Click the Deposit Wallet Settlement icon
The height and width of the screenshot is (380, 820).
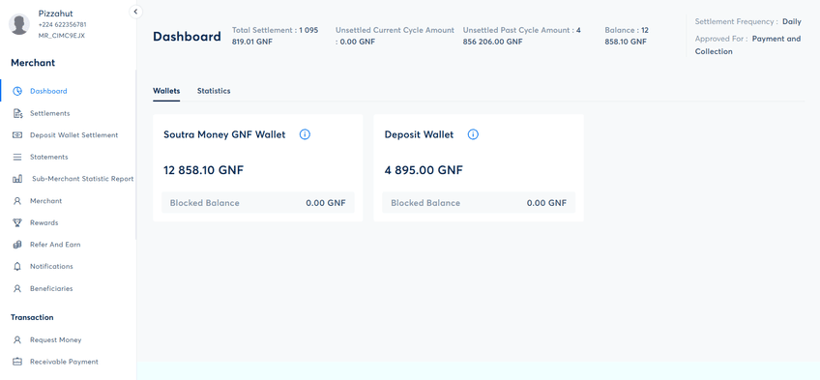coord(17,134)
